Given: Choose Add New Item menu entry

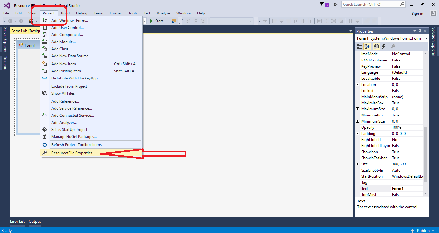Looking at the screenshot, I should (91, 64).
